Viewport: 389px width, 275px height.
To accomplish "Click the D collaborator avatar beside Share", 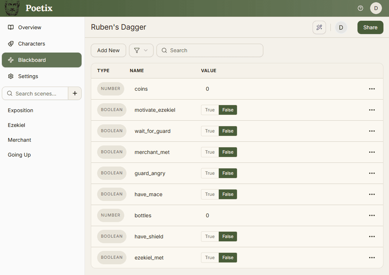I will coord(341,27).
